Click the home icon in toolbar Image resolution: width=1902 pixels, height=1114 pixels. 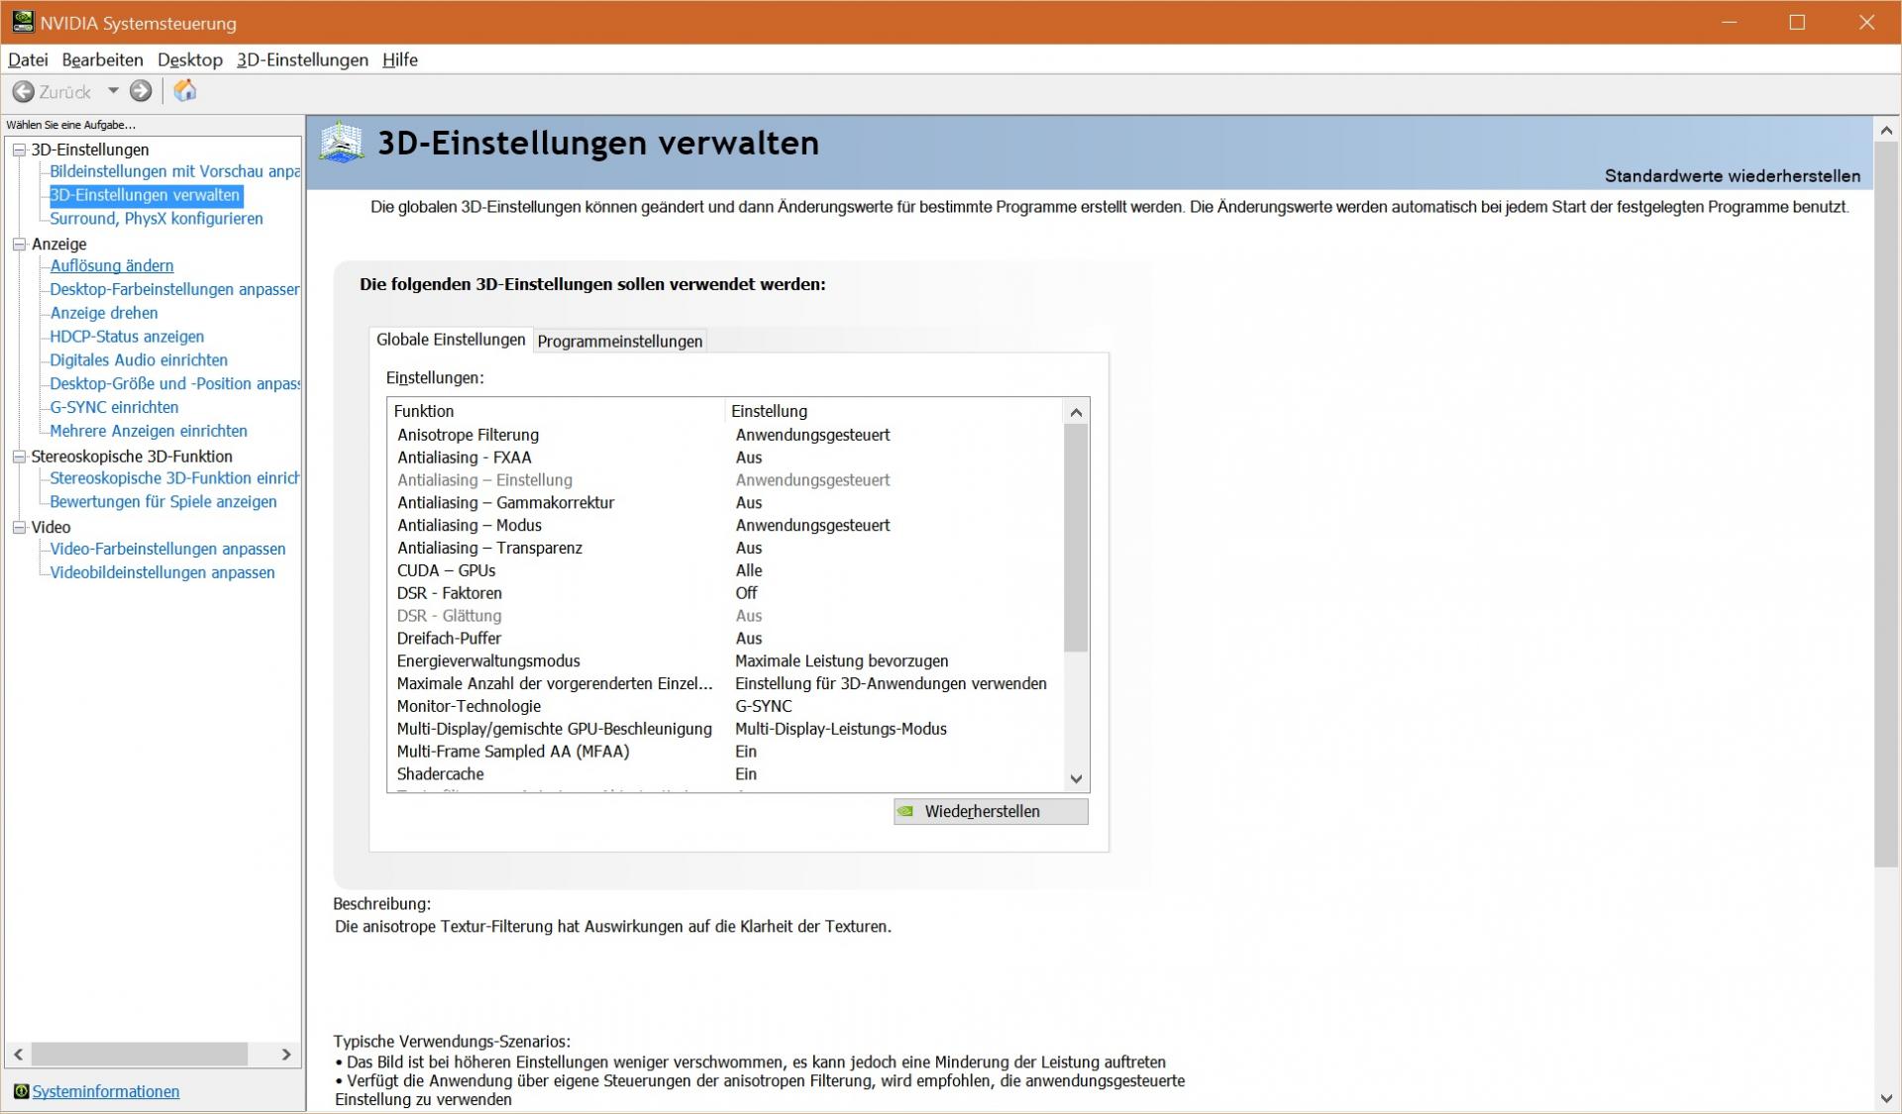185,91
